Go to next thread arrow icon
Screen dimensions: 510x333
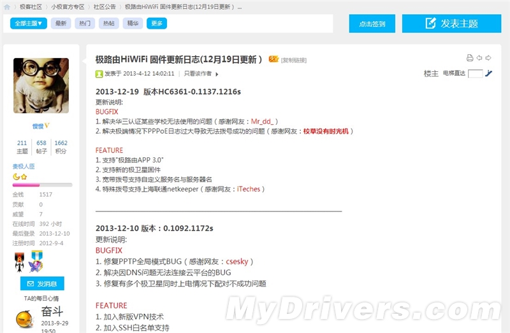(488, 58)
